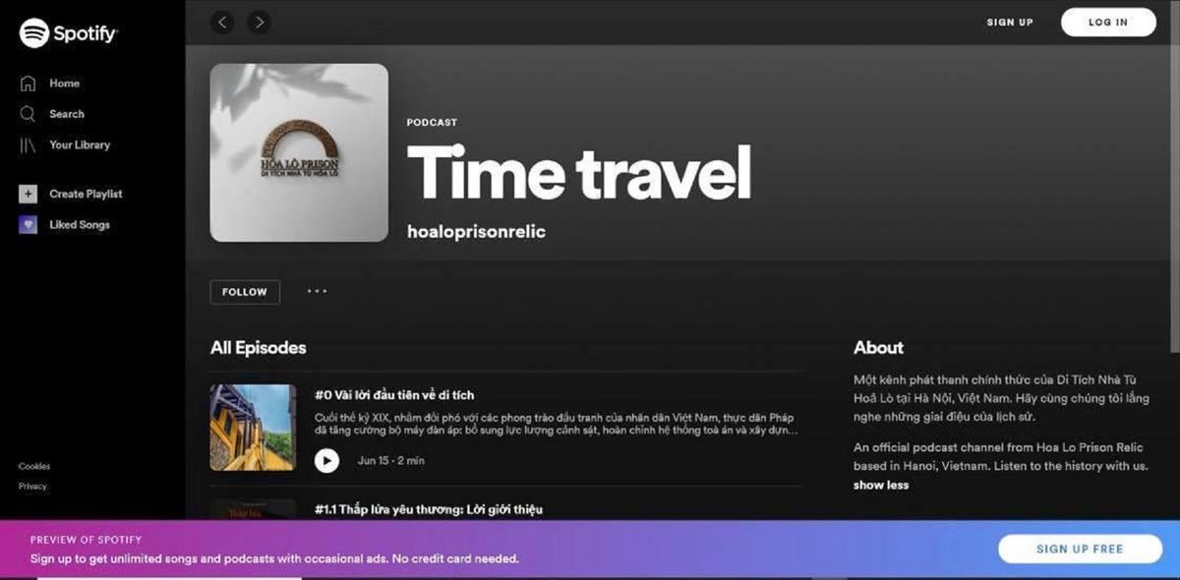Image resolution: width=1180 pixels, height=580 pixels.
Task: Open Your Library icon
Action: pos(29,145)
